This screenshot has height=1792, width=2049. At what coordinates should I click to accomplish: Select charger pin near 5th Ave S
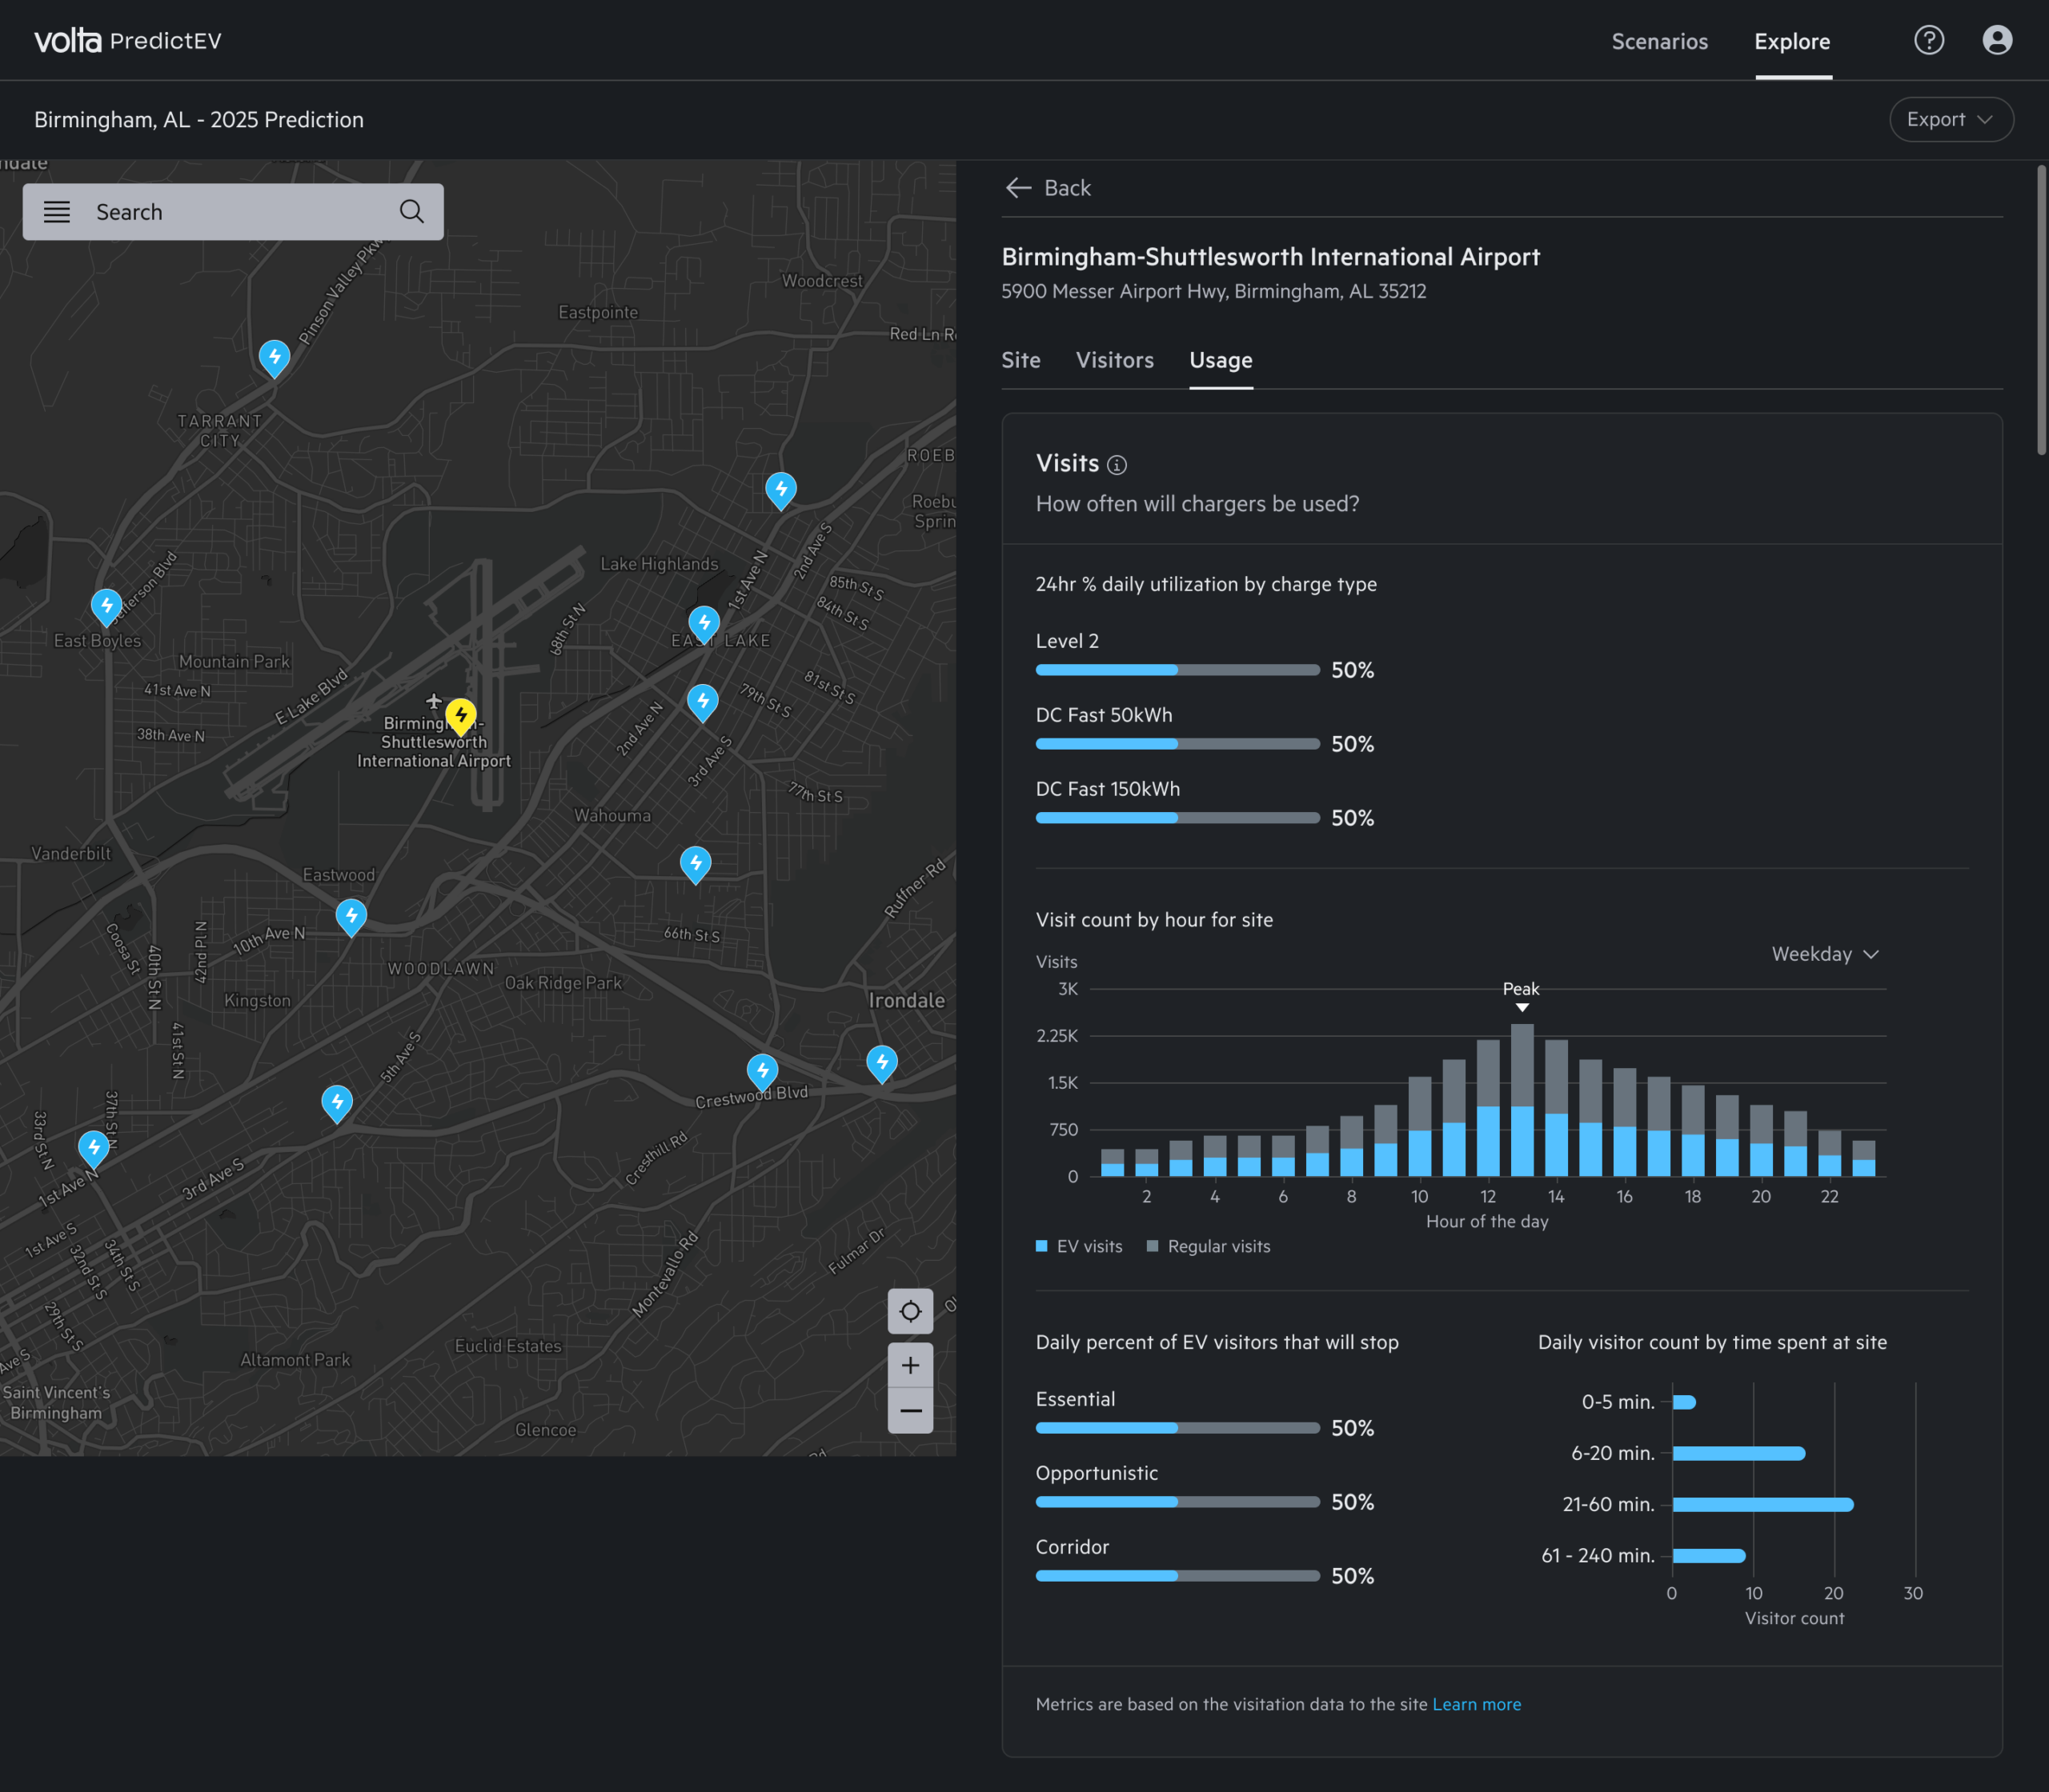point(337,1104)
